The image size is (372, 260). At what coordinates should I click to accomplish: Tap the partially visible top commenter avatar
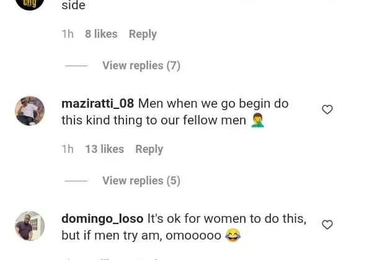click(x=30, y=4)
